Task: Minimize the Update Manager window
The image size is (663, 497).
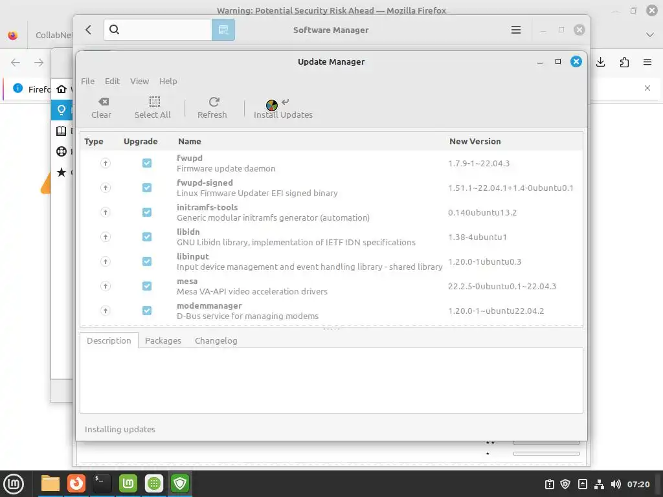Action: click(x=540, y=62)
